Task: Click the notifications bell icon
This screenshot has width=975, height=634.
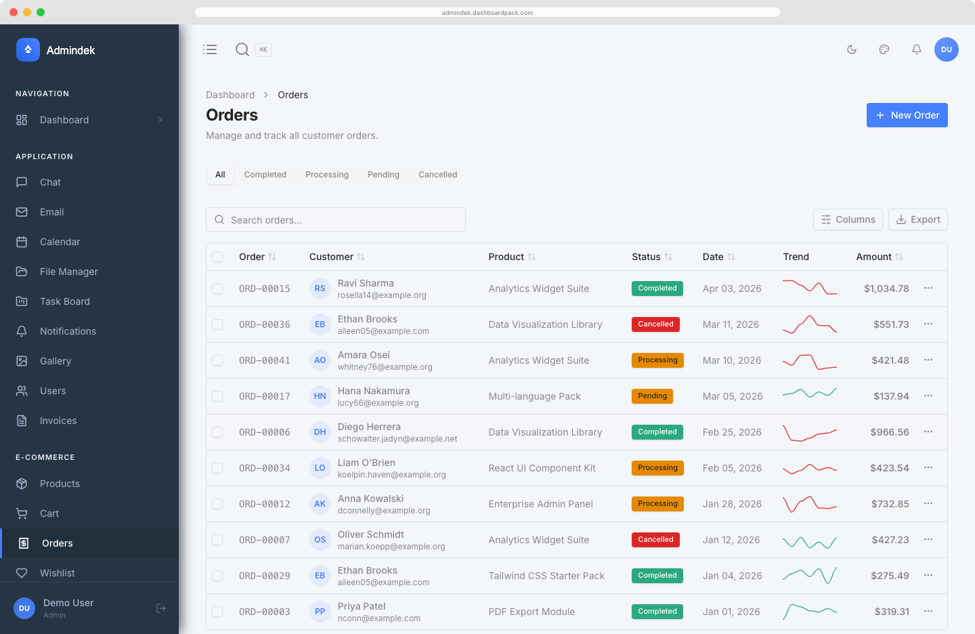Action: point(917,49)
